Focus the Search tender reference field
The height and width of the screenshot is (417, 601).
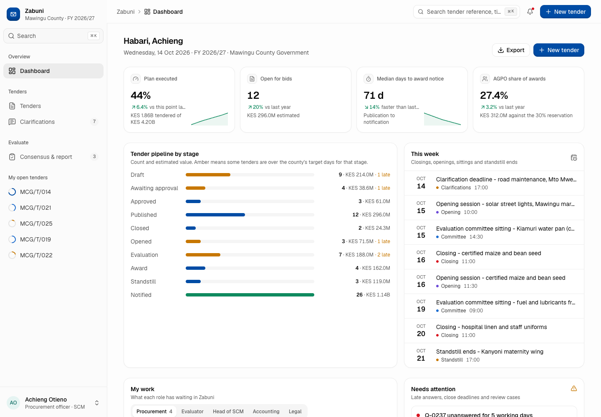click(467, 12)
